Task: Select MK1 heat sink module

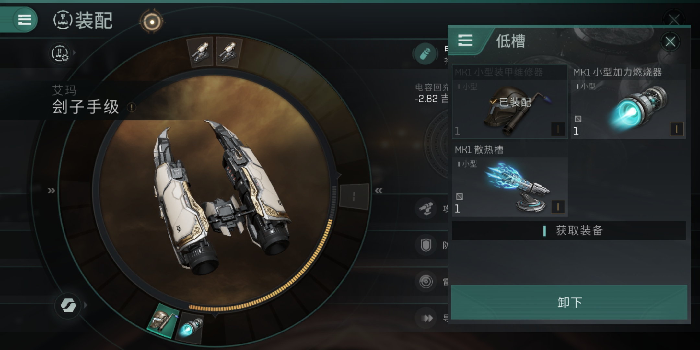Action: (510, 180)
